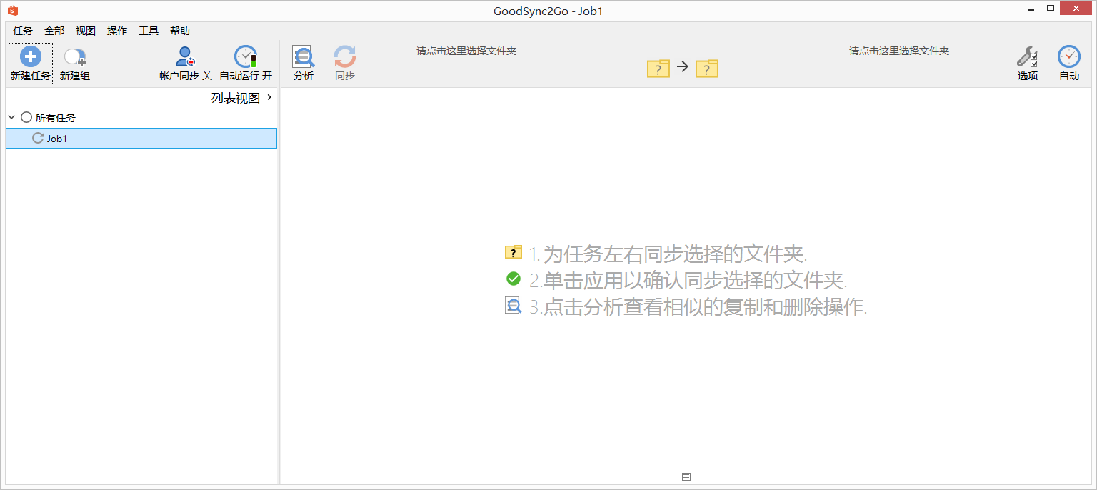The height and width of the screenshot is (490, 1097).
Task: Click the Sync (同步) arrows icon
Action: click(345, 56)
